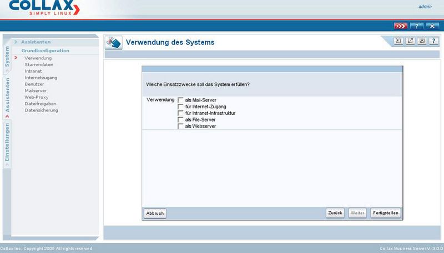The image size is (444, 253).
Task: Click the download-arrow icon in the page toolbar
Action: (x=422, y=41)
